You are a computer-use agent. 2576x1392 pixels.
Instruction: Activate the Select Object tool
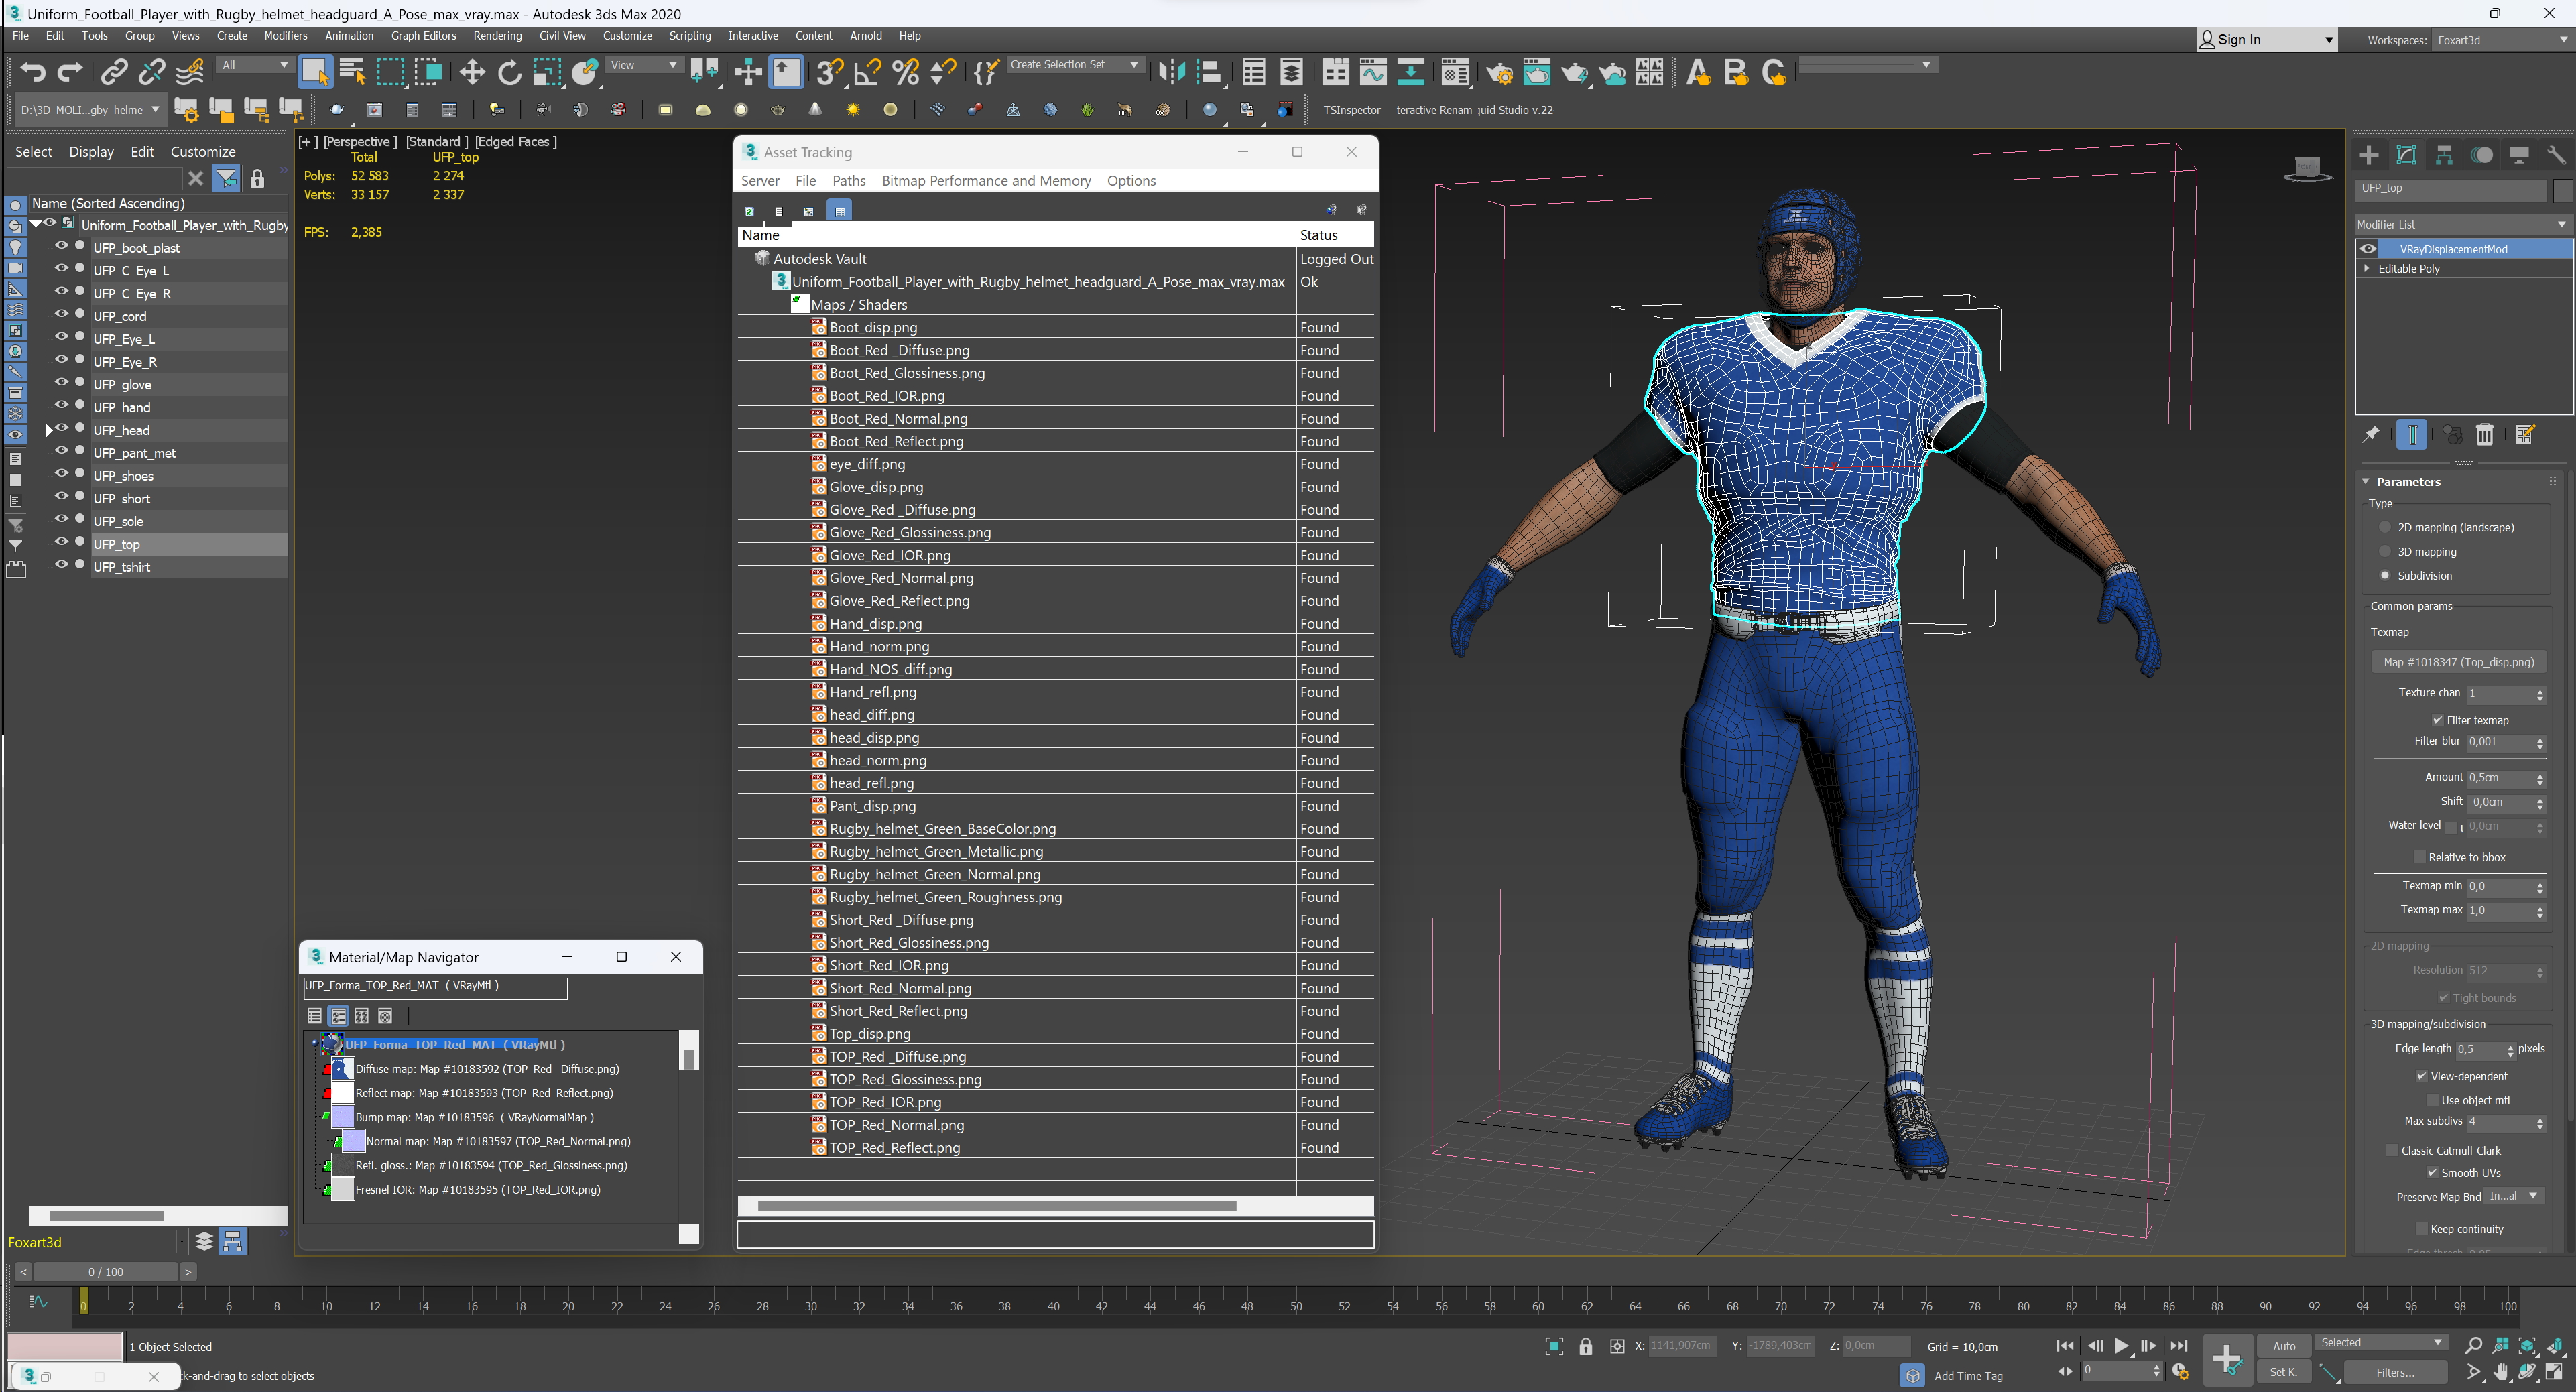point(315,71)
